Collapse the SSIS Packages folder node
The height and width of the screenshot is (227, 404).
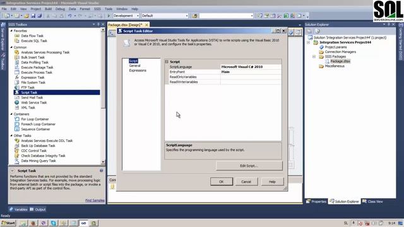click(314, 57)
